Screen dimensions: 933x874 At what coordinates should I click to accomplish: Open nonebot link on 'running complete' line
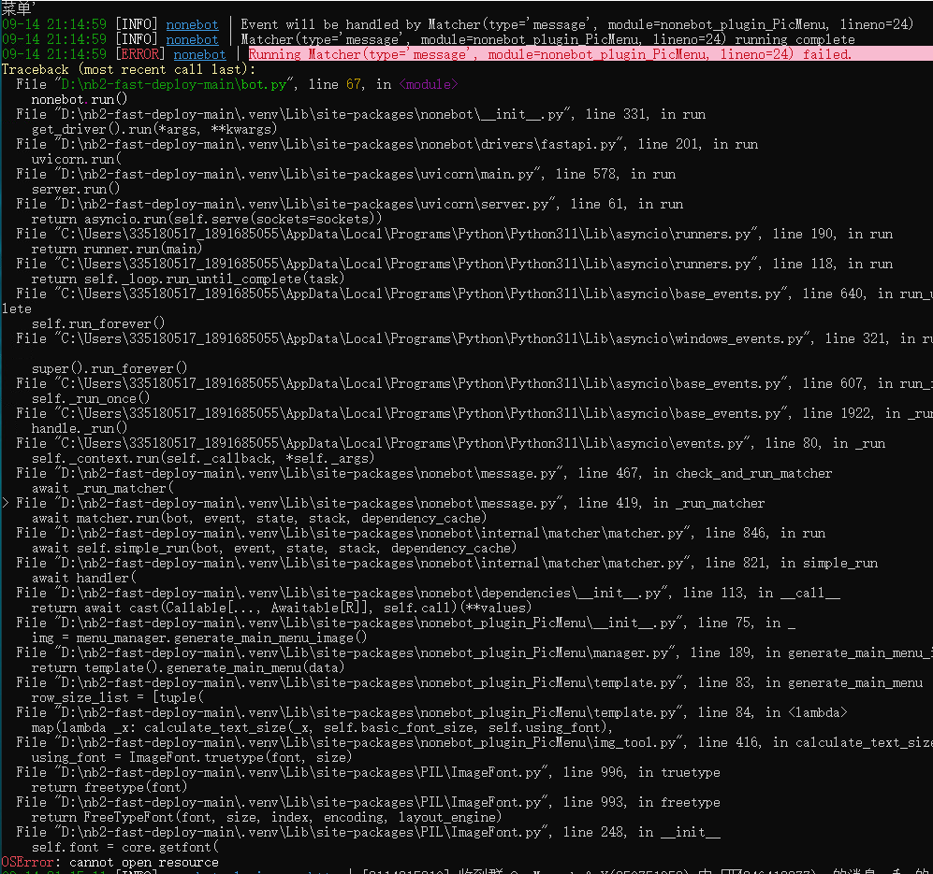[x=192, y=40]
